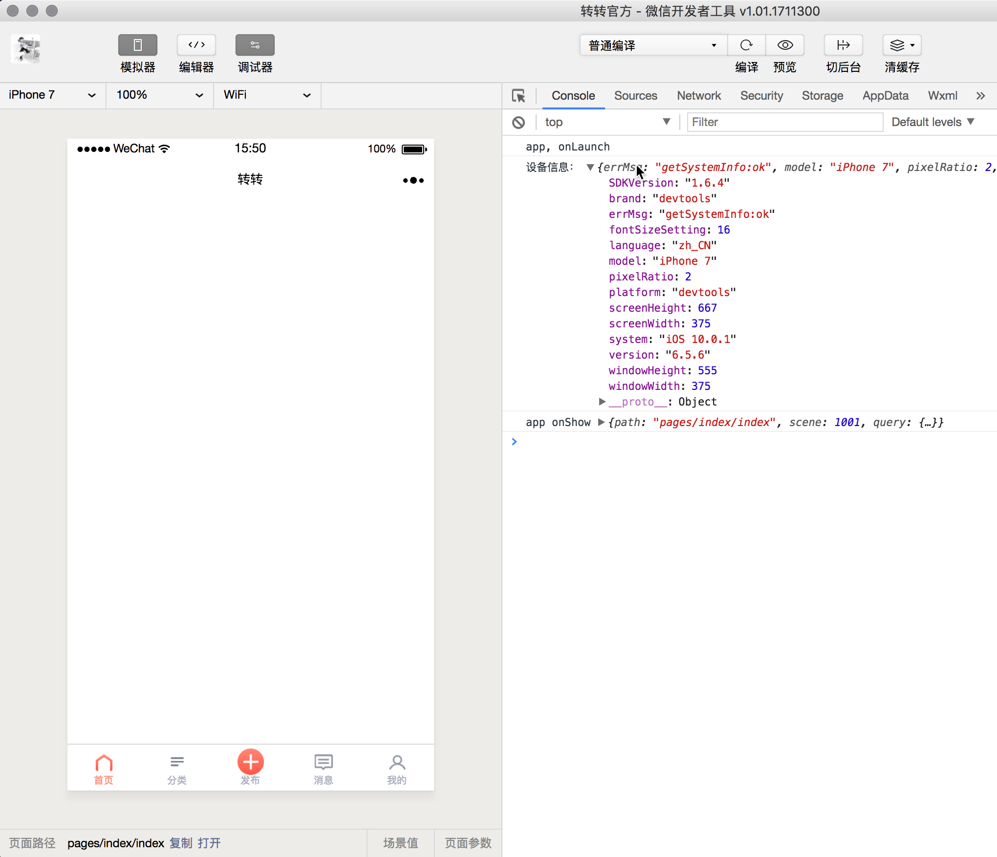Open the 清缓存 clear cache menu
This screenshot has width=997, height=857.
902,45
